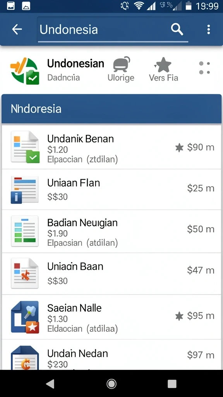Select the Nhdoresia section header
The width and height of the screenshot is (223, 397).
pyautogui.click(x=111, y=109)
